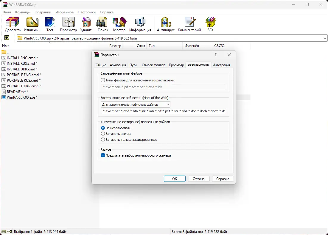The height and width of the screenshot is (235, 328).
Task: Switch to the Интеграция tab
Action: [222, 65]
